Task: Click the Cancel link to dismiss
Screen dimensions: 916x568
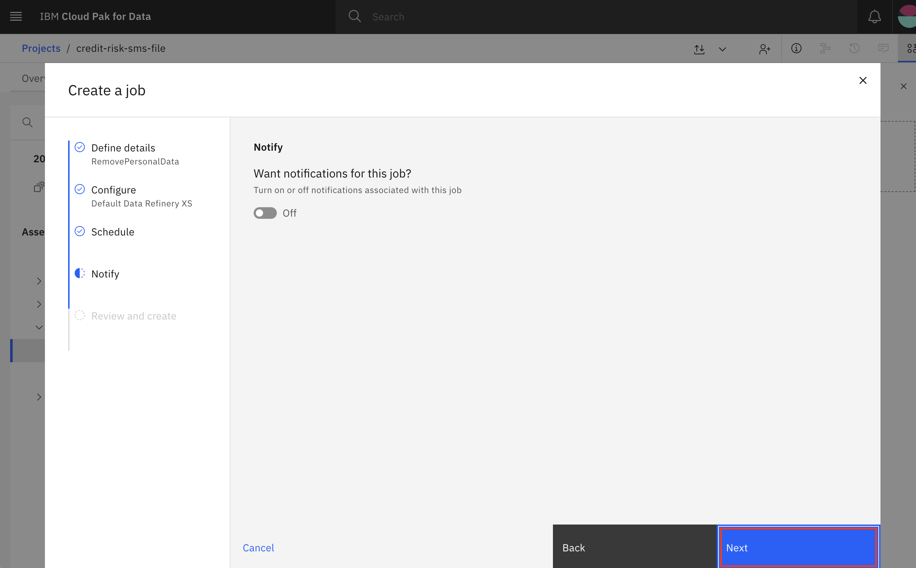Action: coord(258,548)
